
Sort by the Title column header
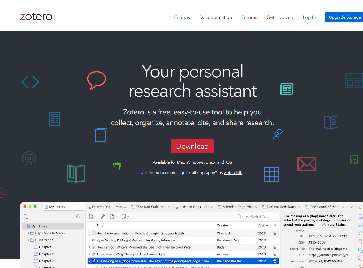[x=100, y=226]
